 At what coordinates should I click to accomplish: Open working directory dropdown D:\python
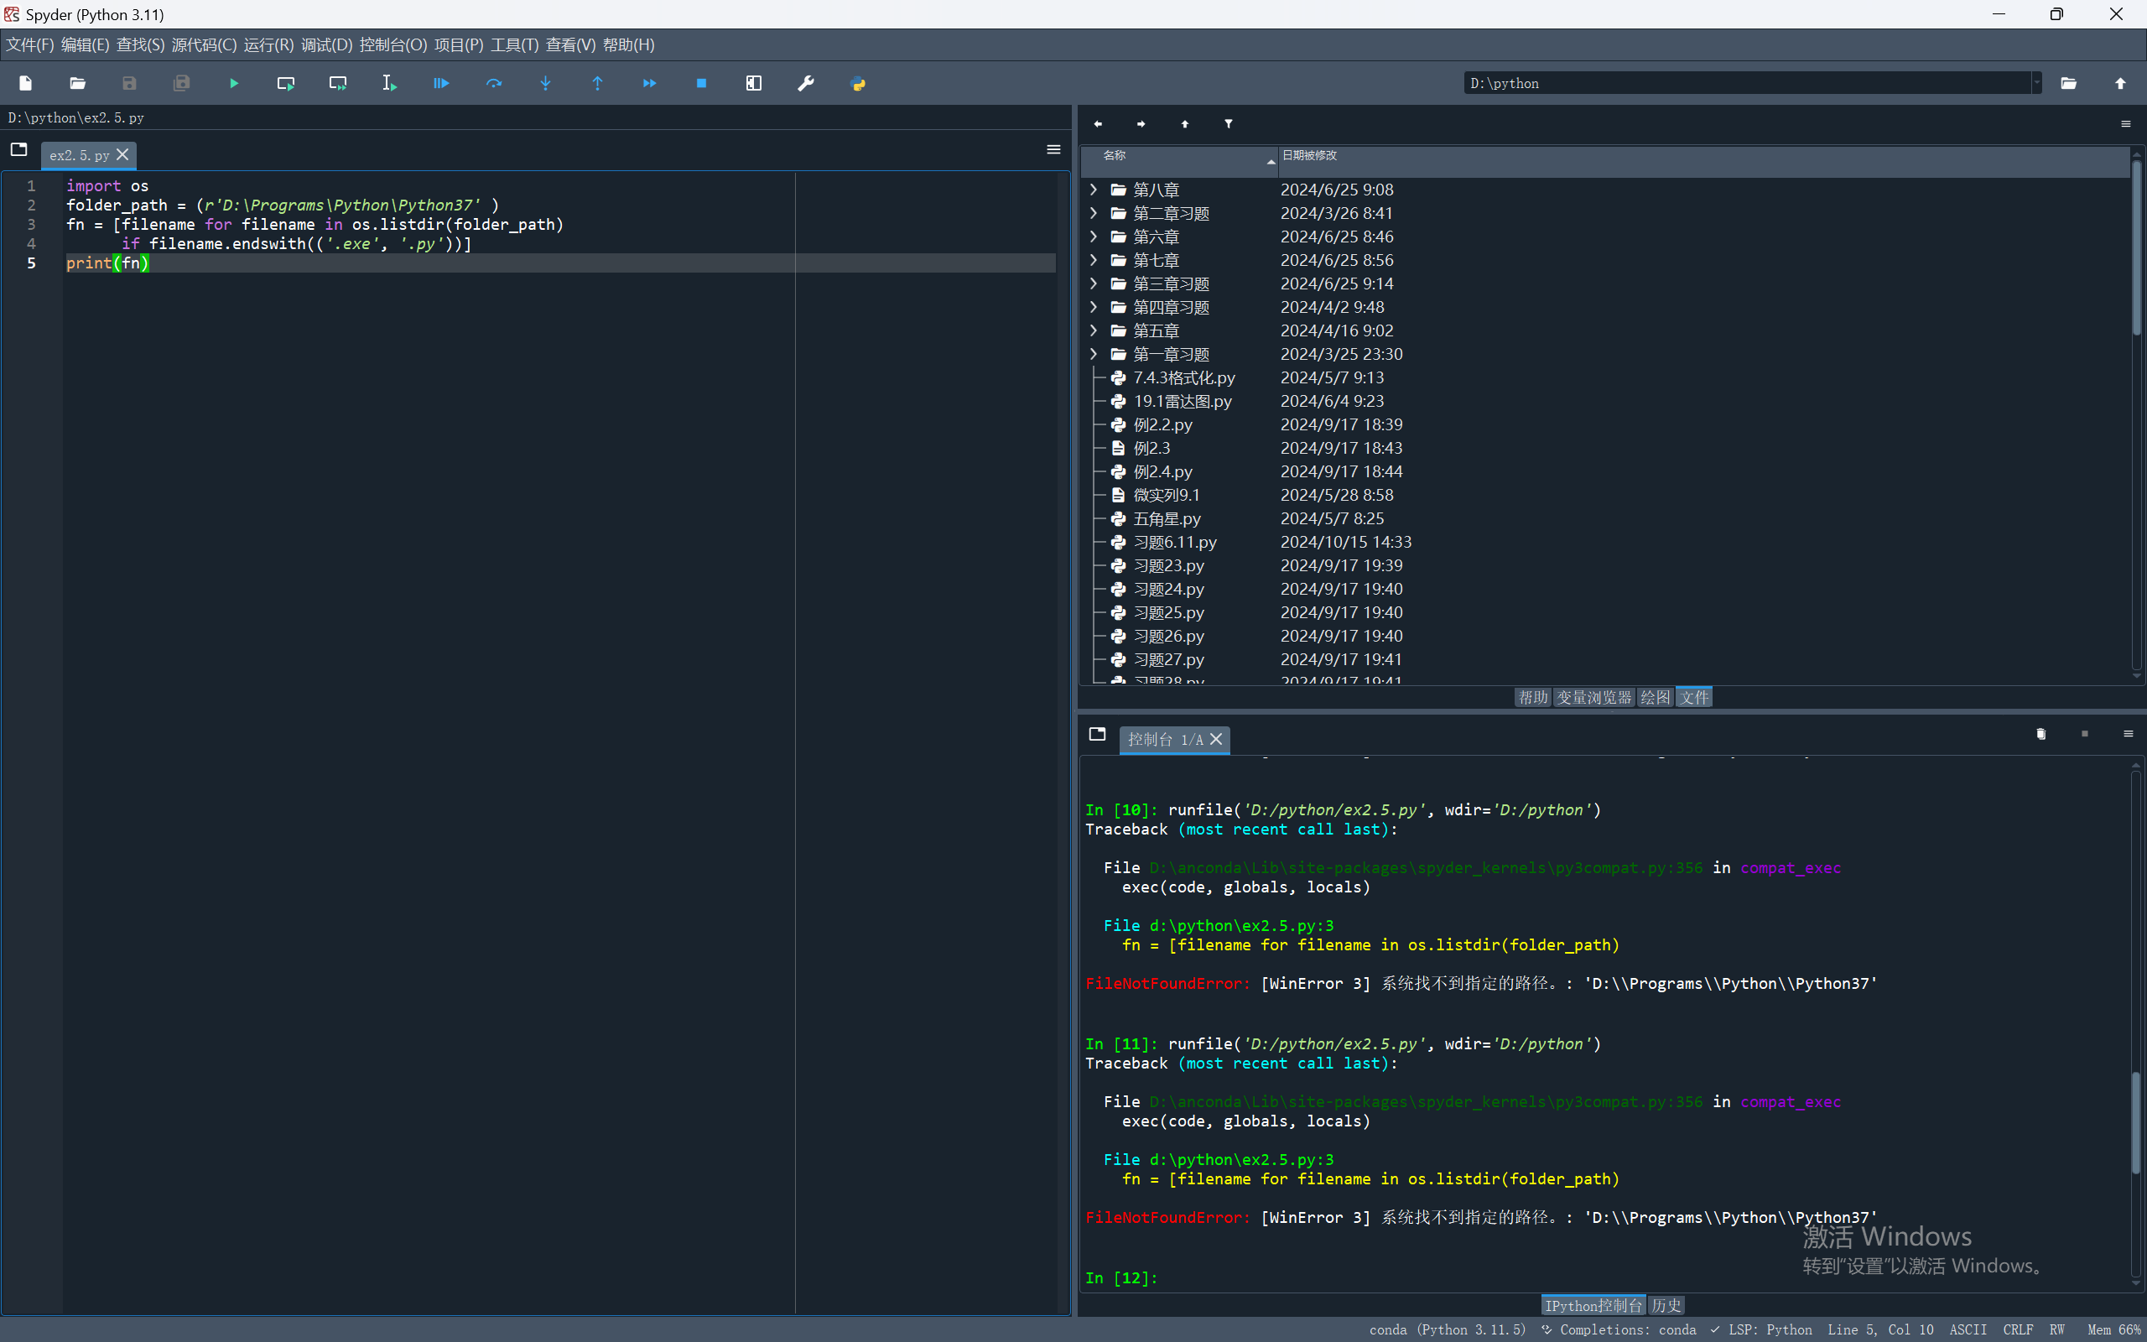2037,83
